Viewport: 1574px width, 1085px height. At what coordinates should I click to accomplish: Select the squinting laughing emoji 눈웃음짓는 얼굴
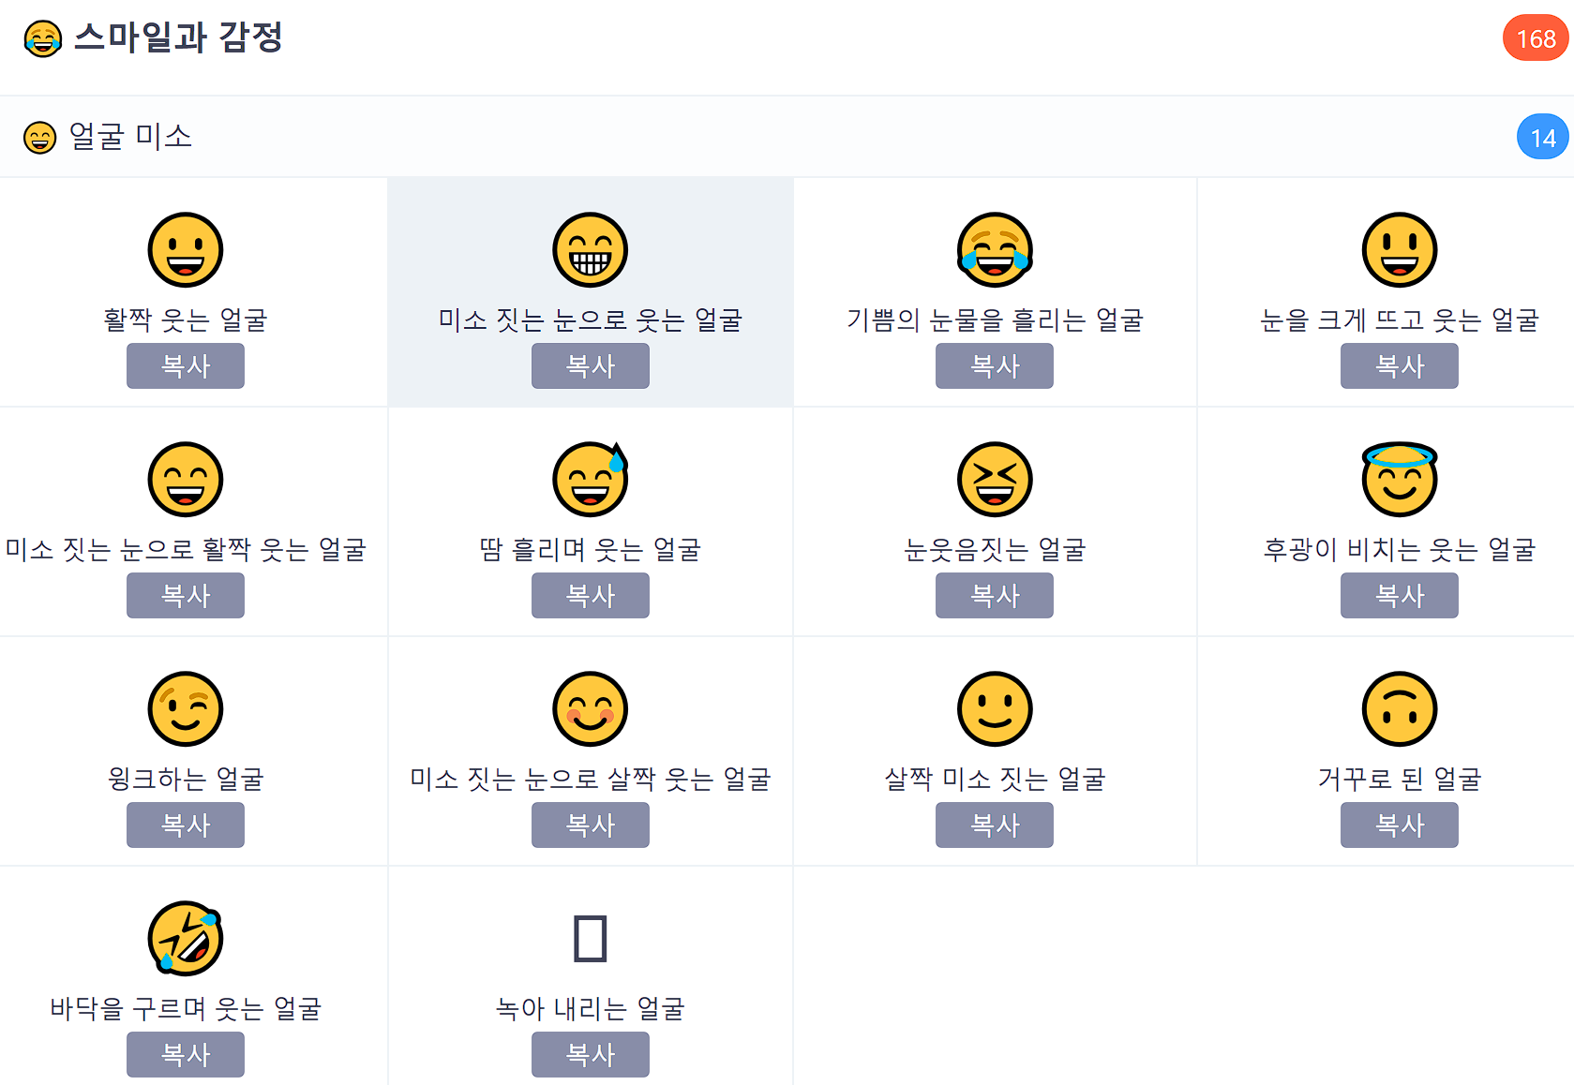point(995,479)
